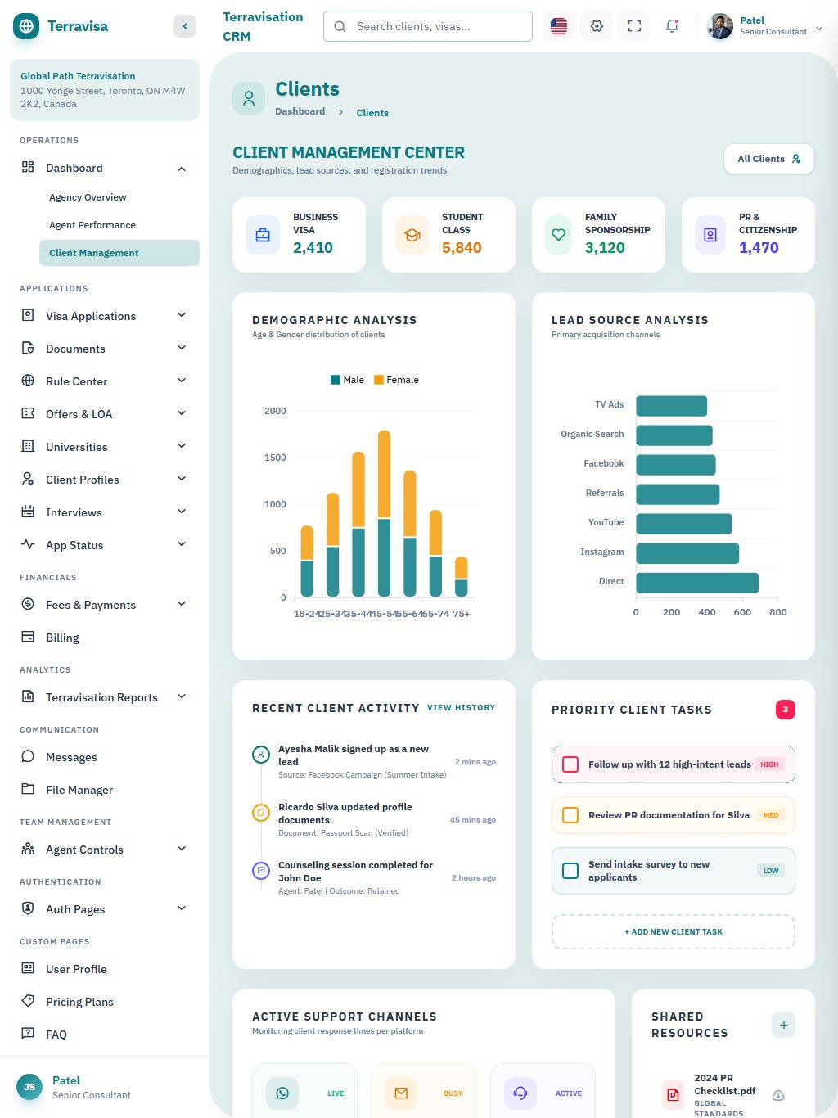Open Messages in the sidebar

tap(105, 757)
